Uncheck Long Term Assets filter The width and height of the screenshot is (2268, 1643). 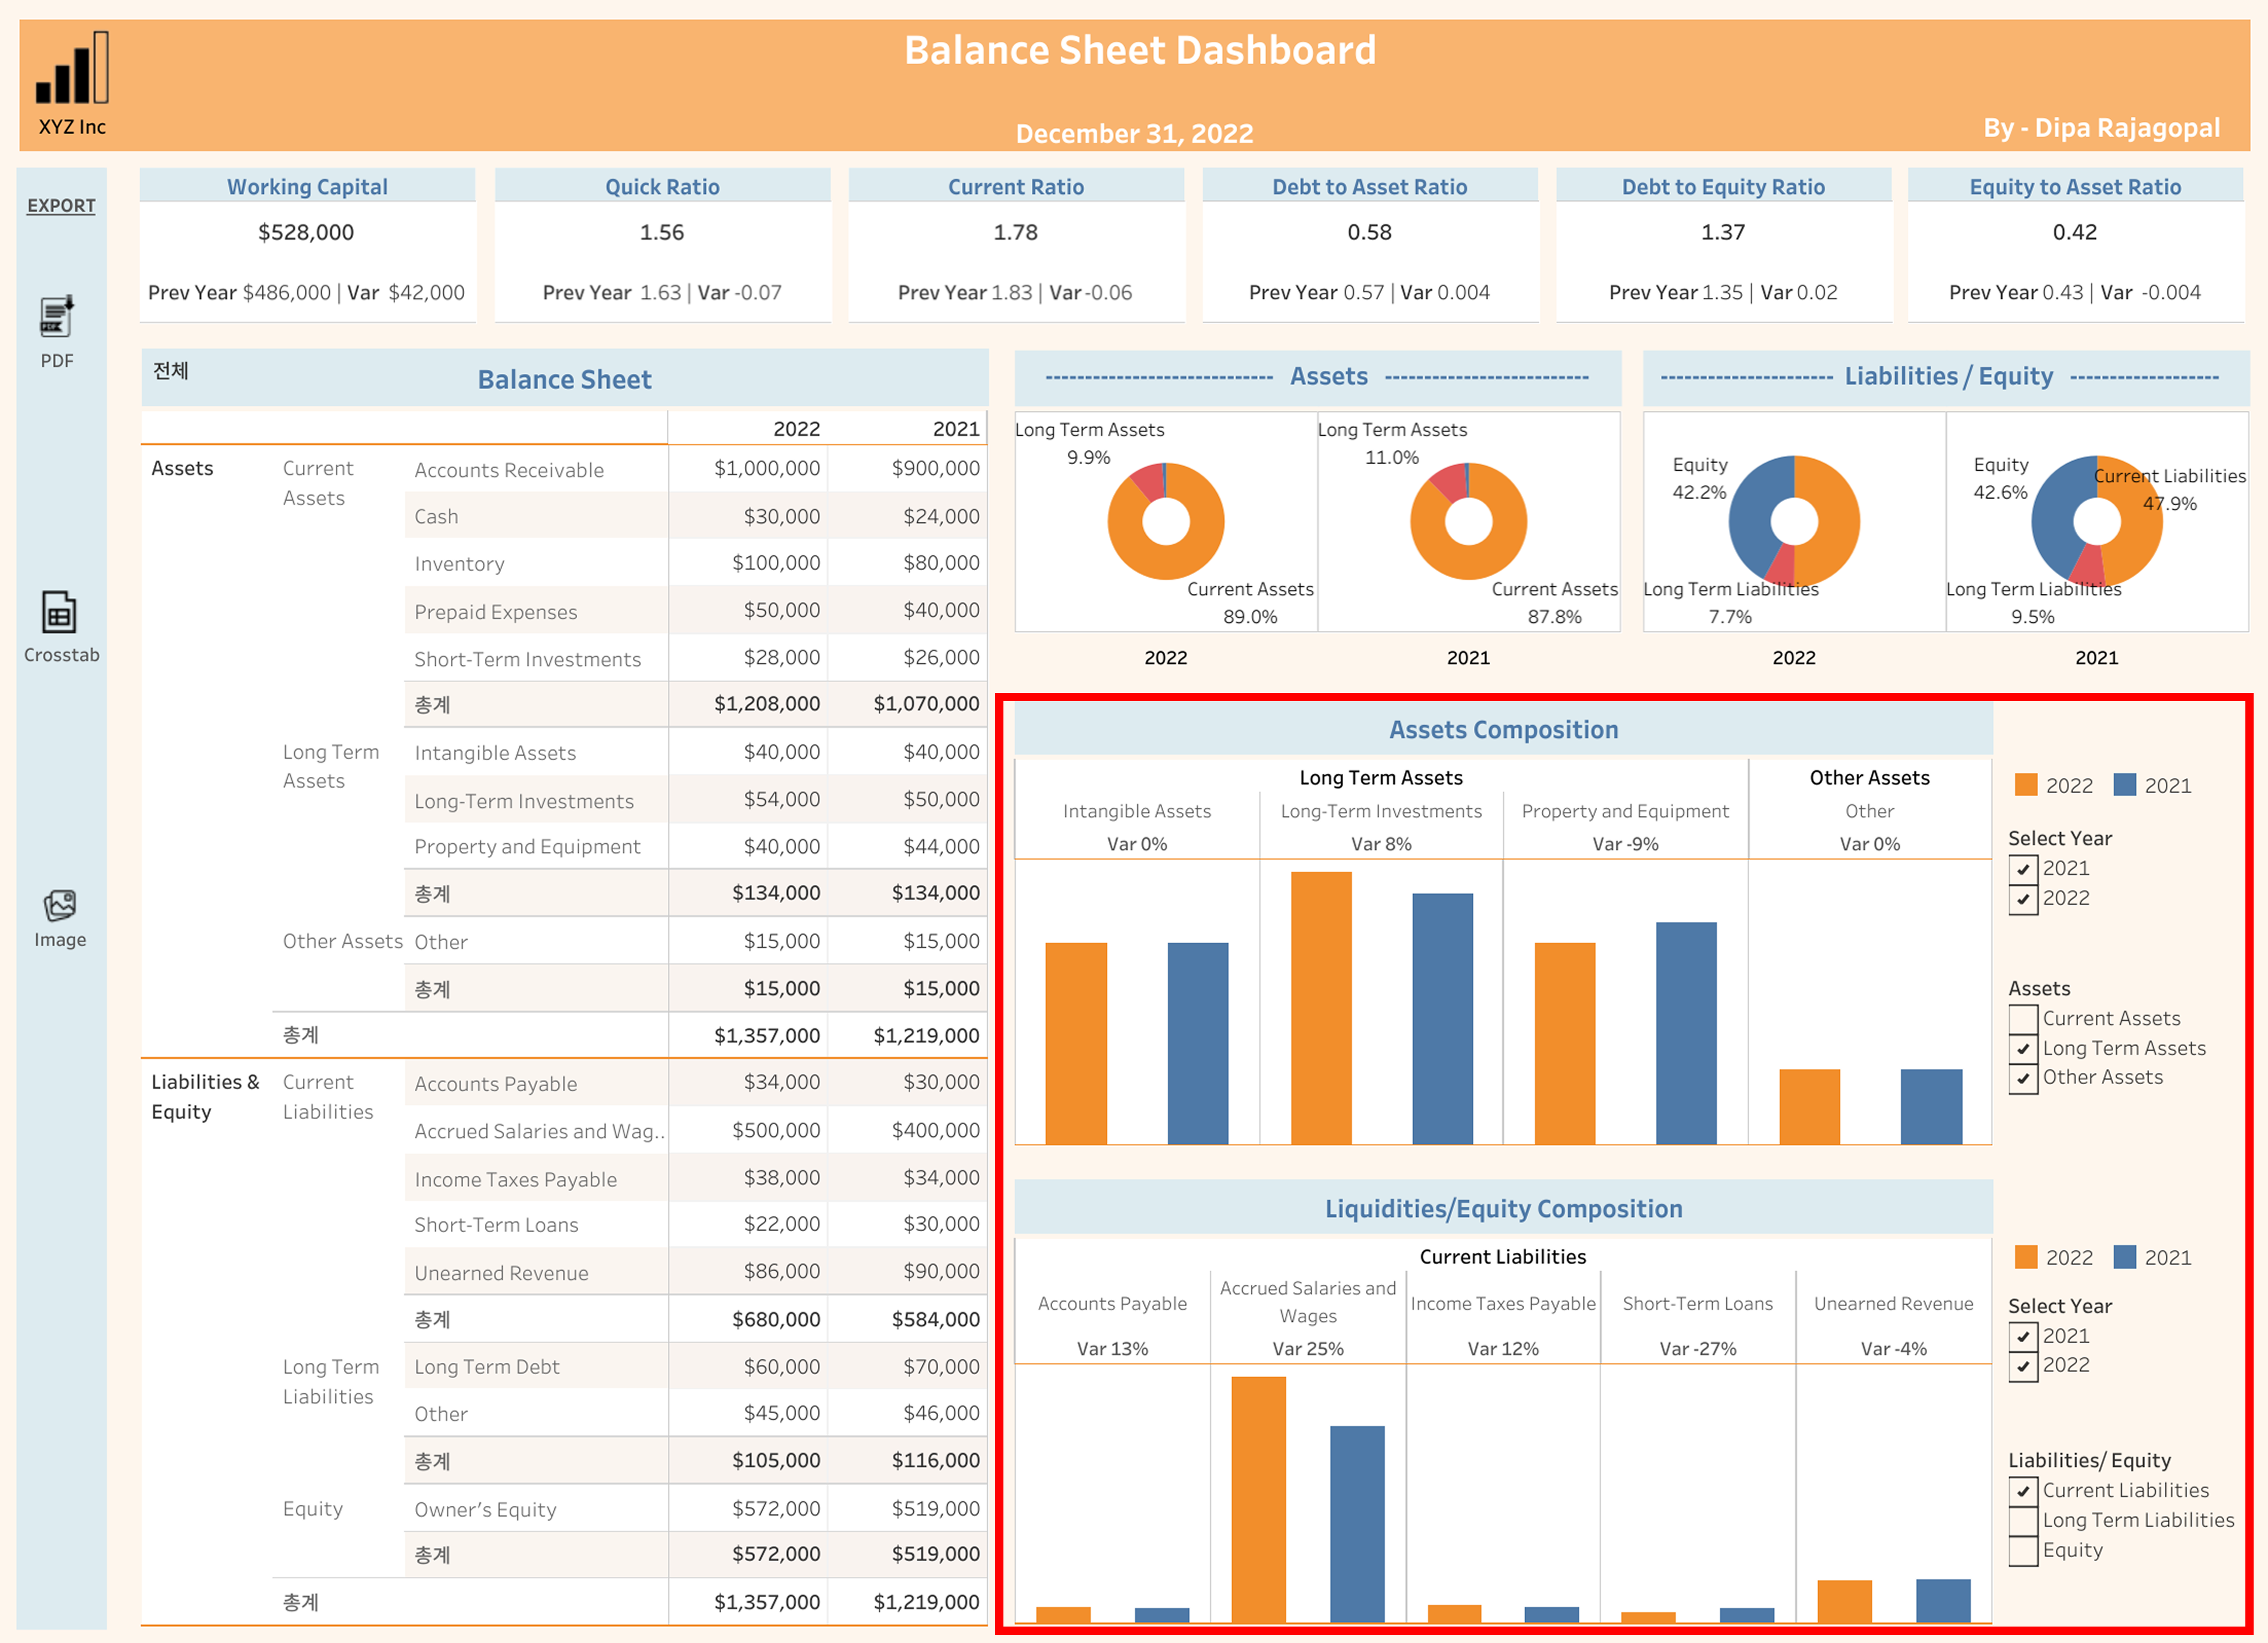tap(2023, 1049)
